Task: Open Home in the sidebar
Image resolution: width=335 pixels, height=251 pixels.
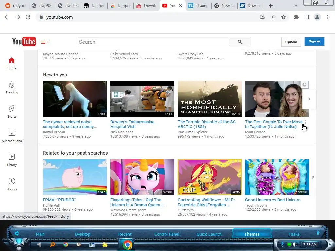Action: (12, 64)
